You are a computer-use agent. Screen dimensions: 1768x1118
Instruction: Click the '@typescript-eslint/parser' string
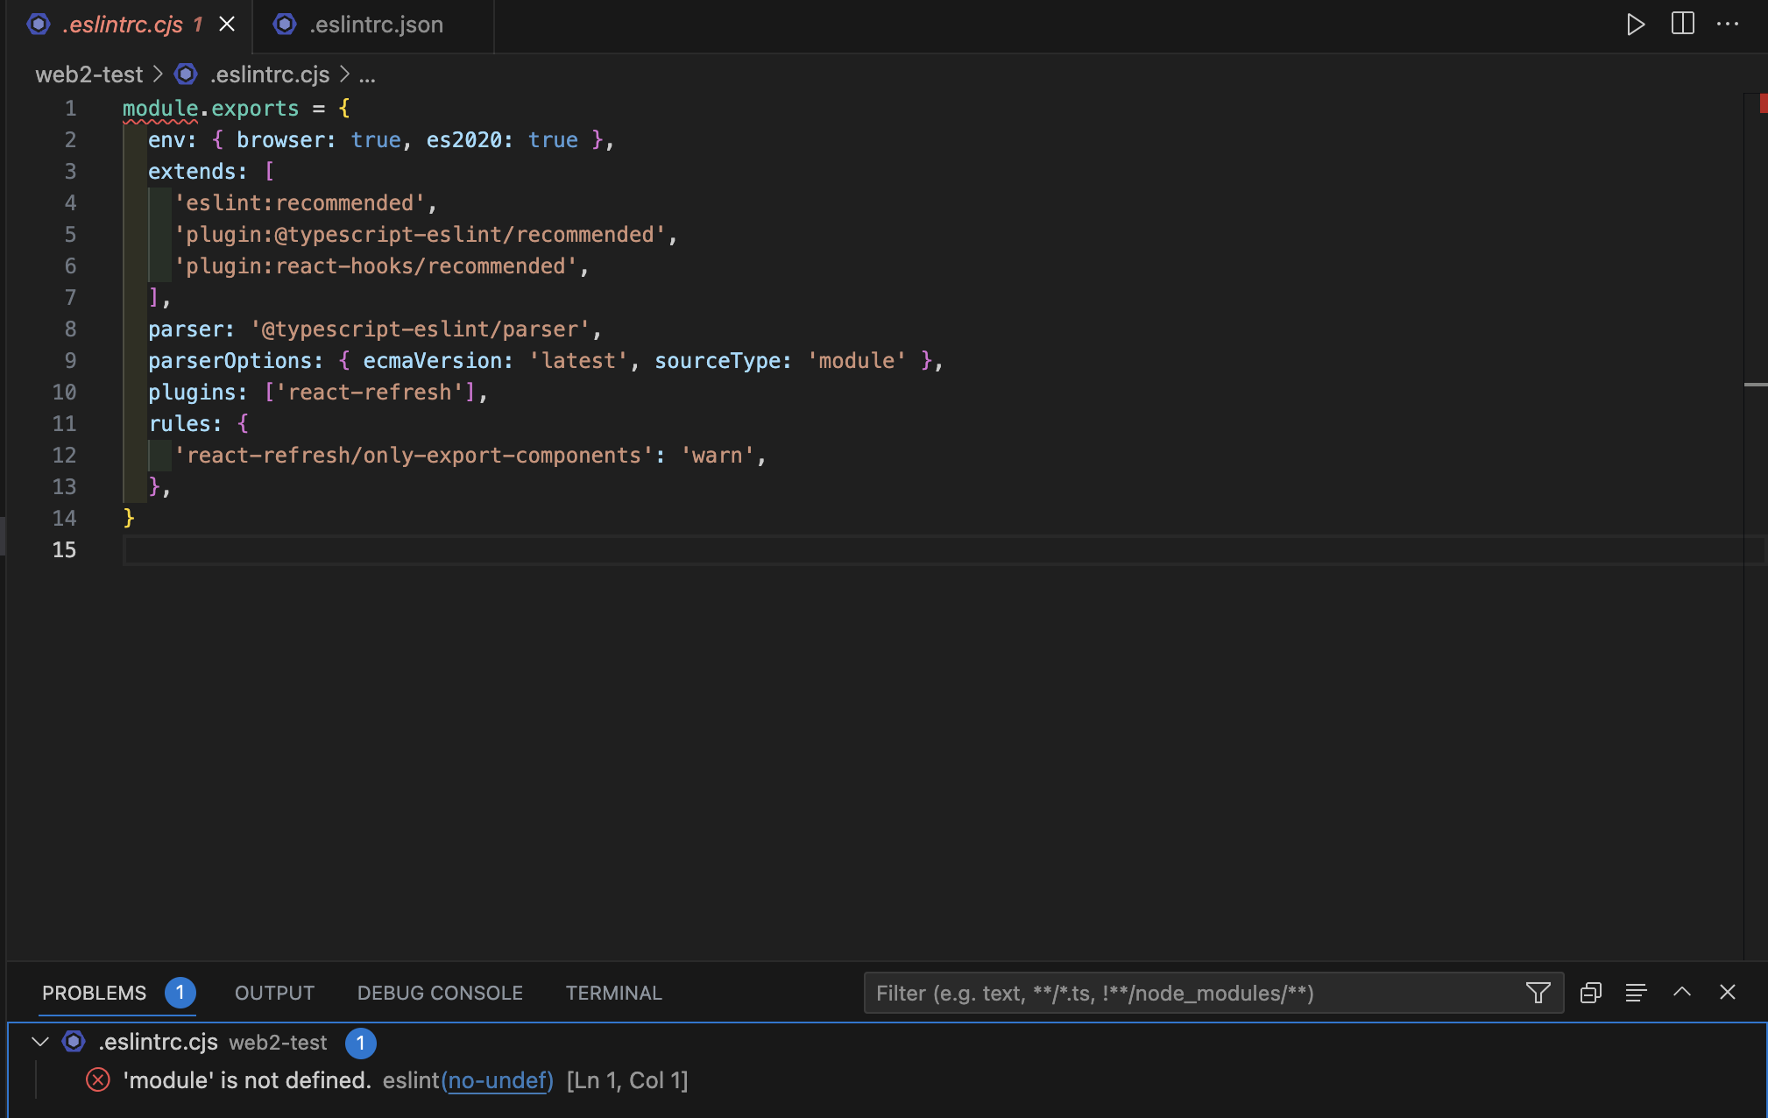click(420, 329)
